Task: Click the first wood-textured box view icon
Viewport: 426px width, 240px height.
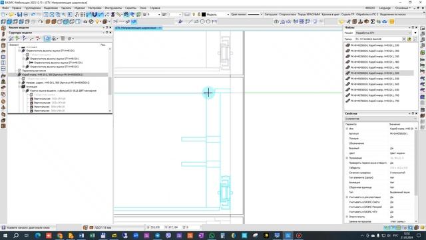Action: [x=48, y=21]
